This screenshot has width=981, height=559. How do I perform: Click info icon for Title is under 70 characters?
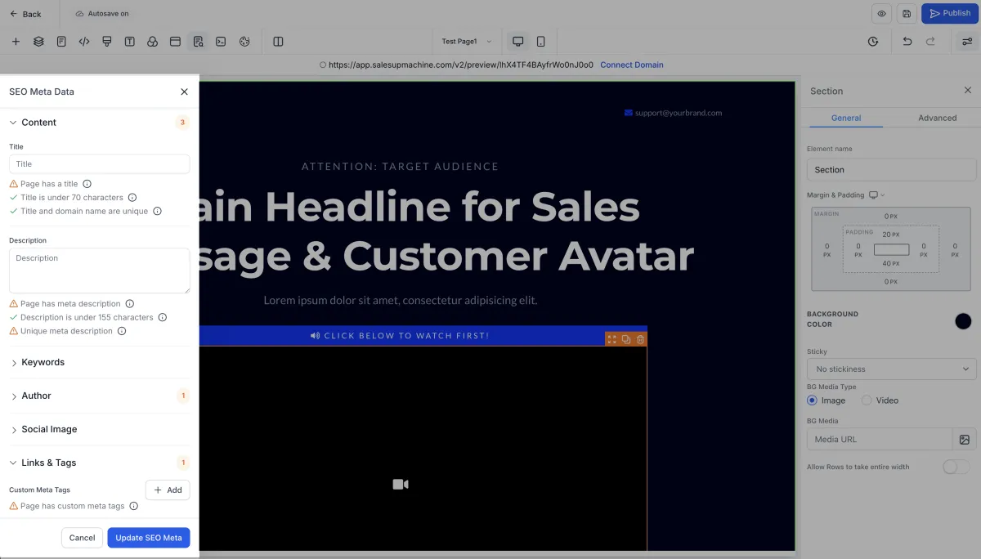click(x=132, y=198)
